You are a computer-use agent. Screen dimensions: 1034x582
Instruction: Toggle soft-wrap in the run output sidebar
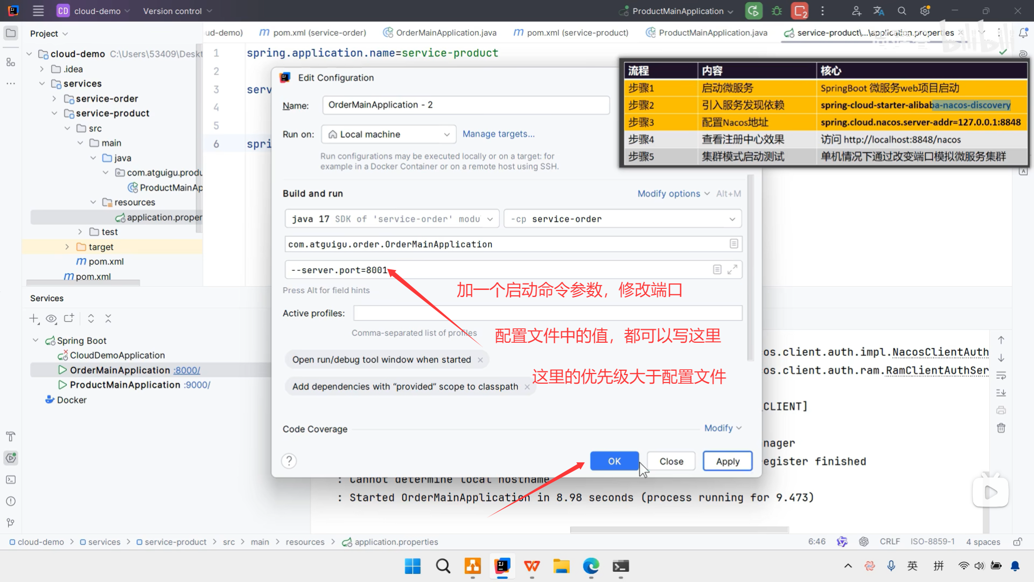(1001, 375)
